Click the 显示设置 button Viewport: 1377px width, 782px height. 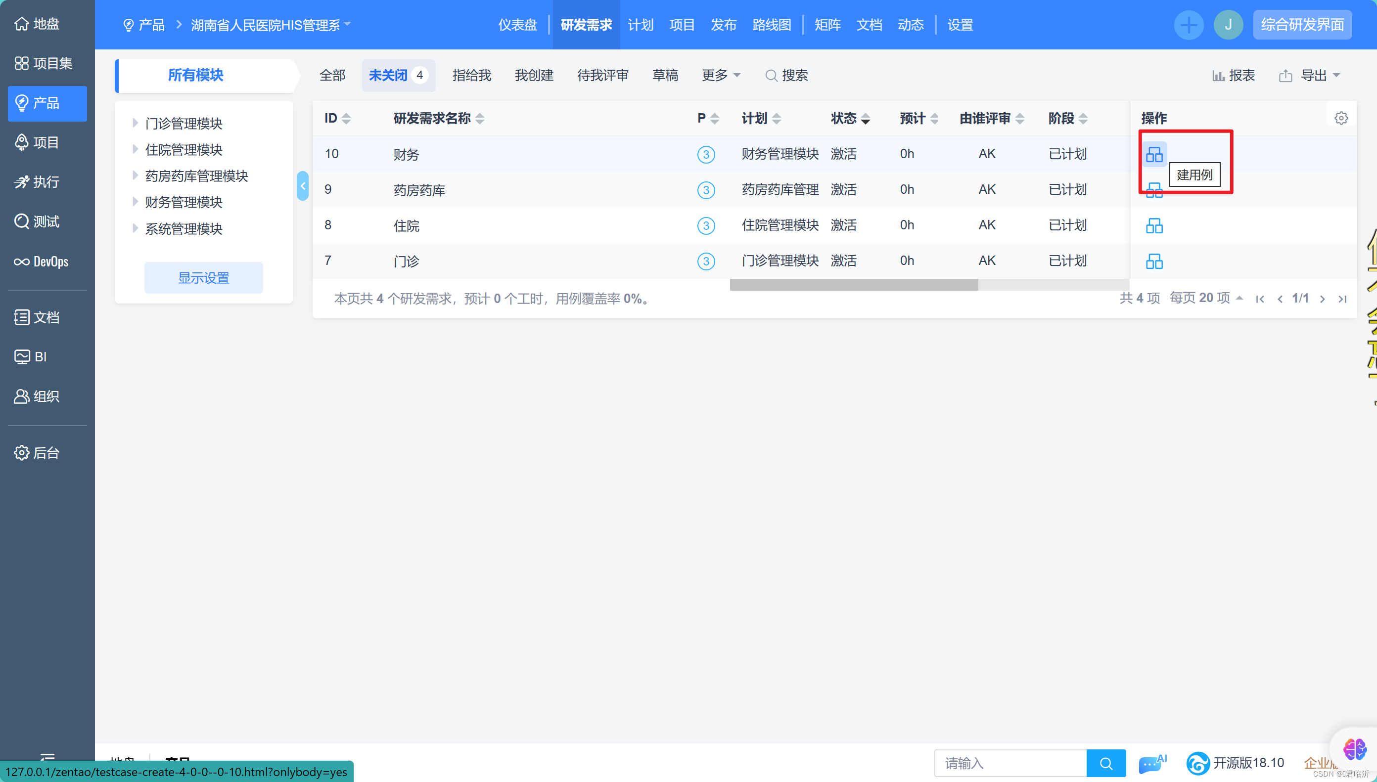click(x=203, y=278)
